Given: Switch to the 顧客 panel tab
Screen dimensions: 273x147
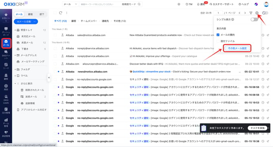Looking at the screenshot, I should pos(31,14).
